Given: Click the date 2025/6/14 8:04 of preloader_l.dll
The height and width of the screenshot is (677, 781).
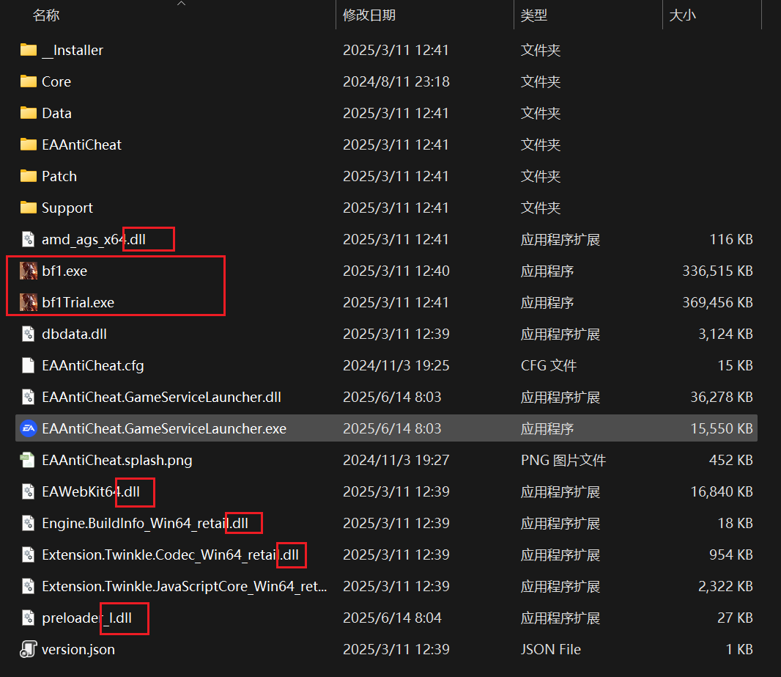Looking at the screenshot, I should pyautogui.click(x=393, y=618).
